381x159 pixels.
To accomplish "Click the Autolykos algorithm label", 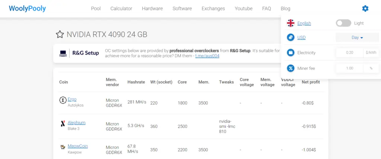I will tap(76, 105).
